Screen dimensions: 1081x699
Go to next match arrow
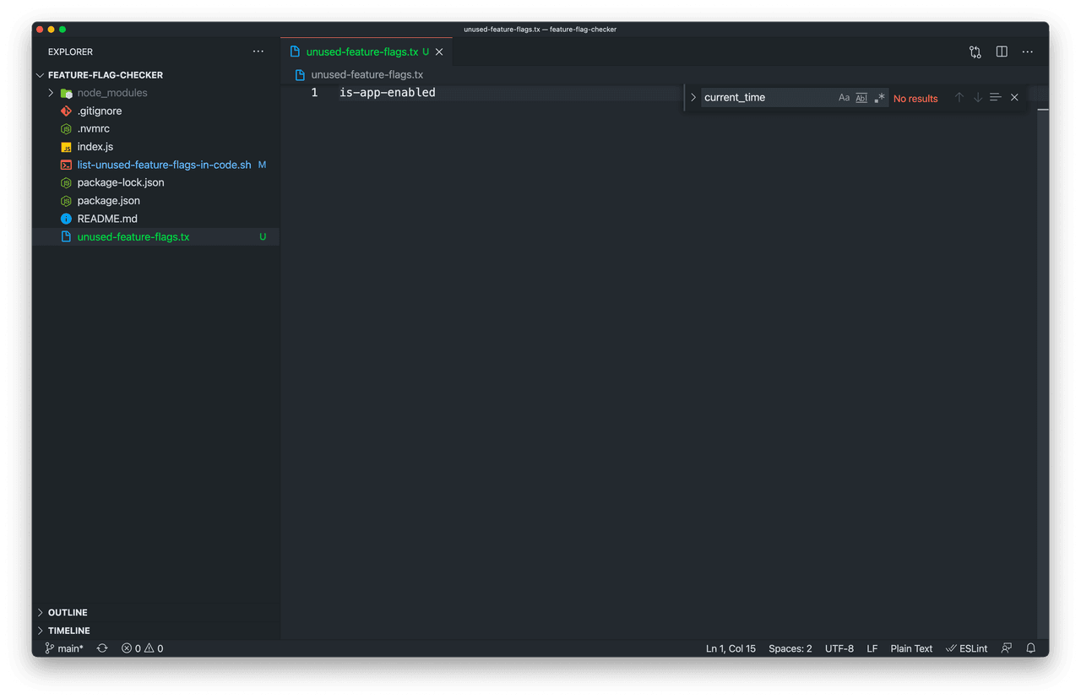point(978,98)
